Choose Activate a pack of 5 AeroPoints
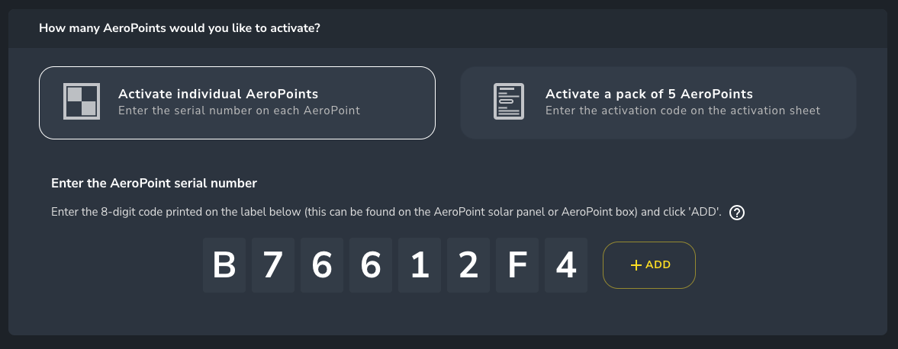The height and width of the screenshot is (349, 898). 658,102
